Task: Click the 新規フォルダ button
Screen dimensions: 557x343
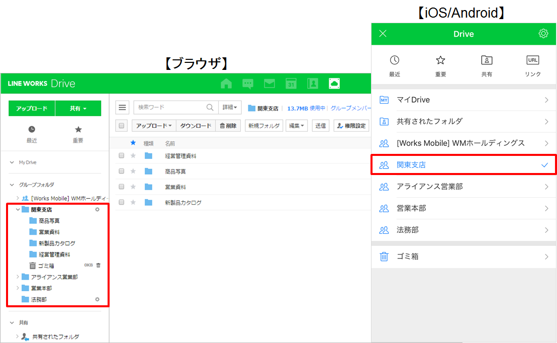Action: (264, 126)
